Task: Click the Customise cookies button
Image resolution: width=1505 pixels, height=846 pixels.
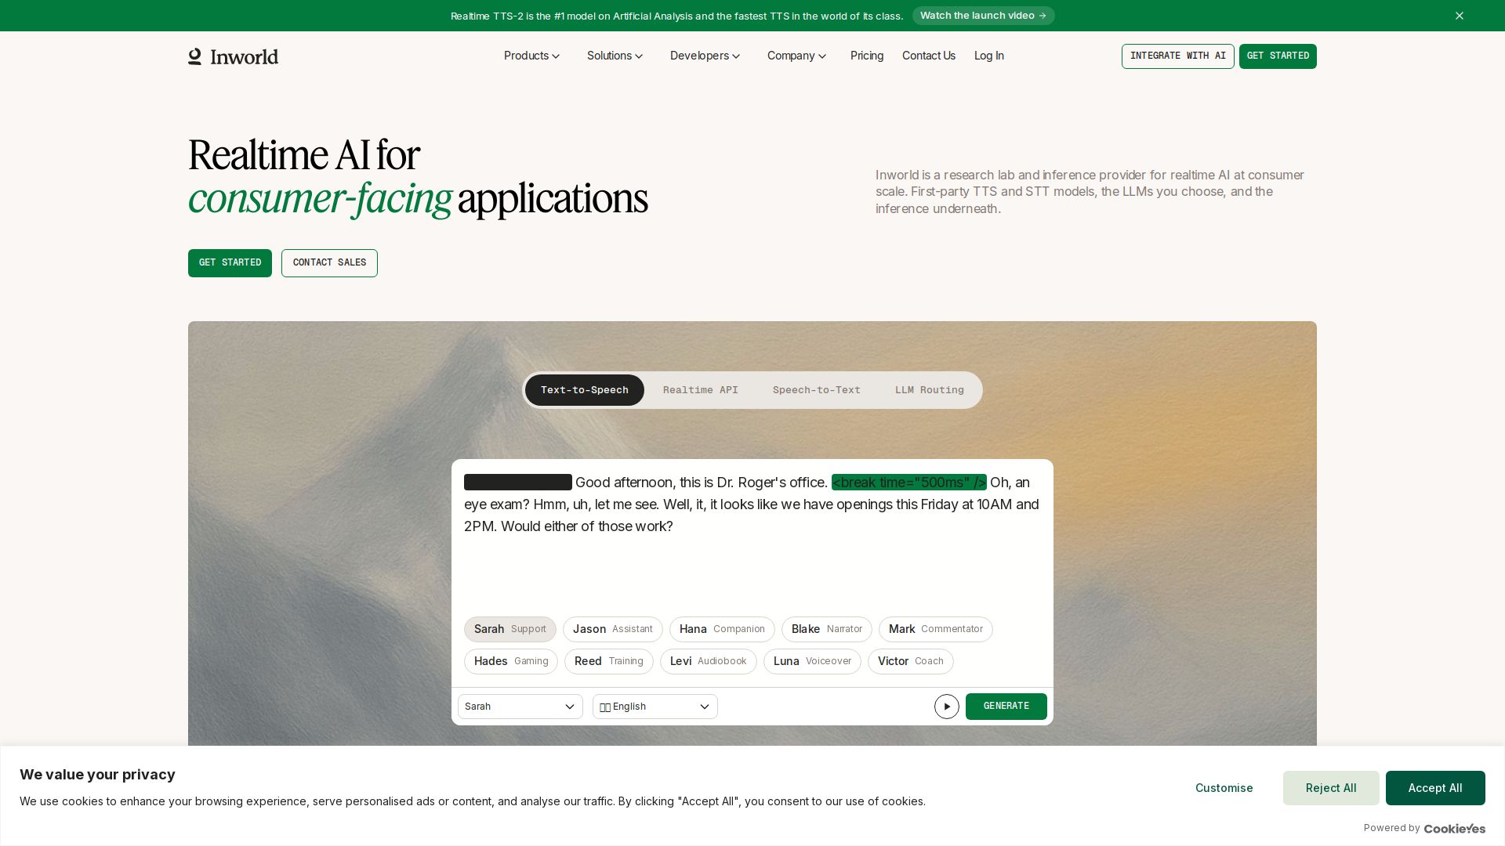Action: 1224,788
